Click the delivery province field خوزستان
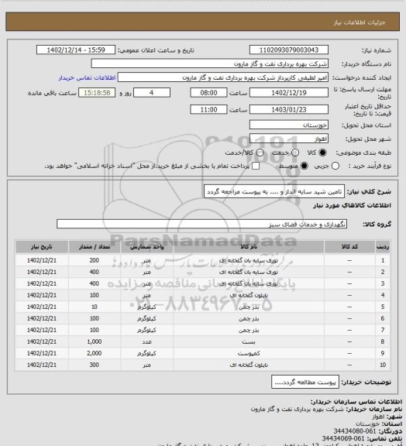 coord(289,125)
